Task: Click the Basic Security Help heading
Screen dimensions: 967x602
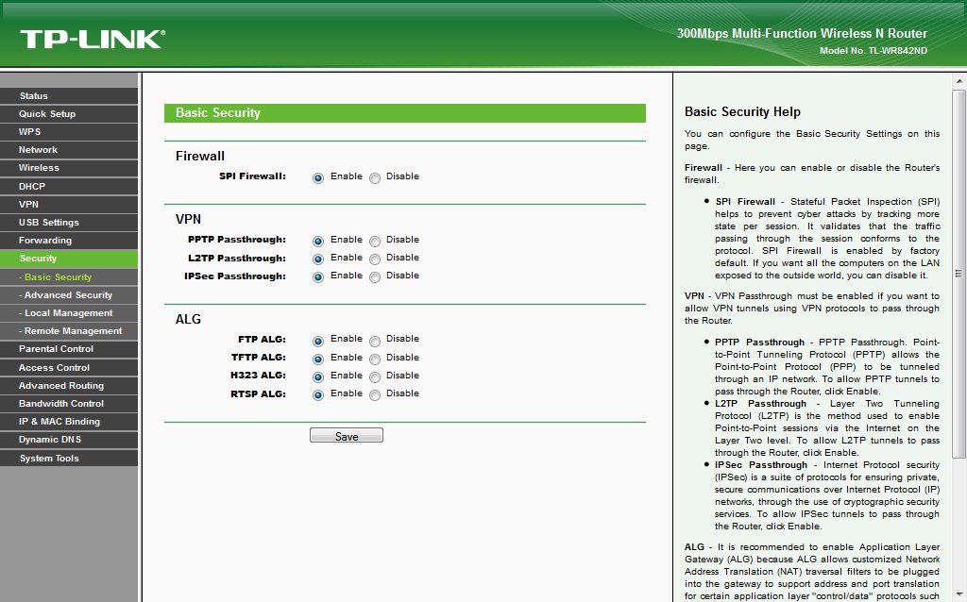Action: tap(742, 111)
